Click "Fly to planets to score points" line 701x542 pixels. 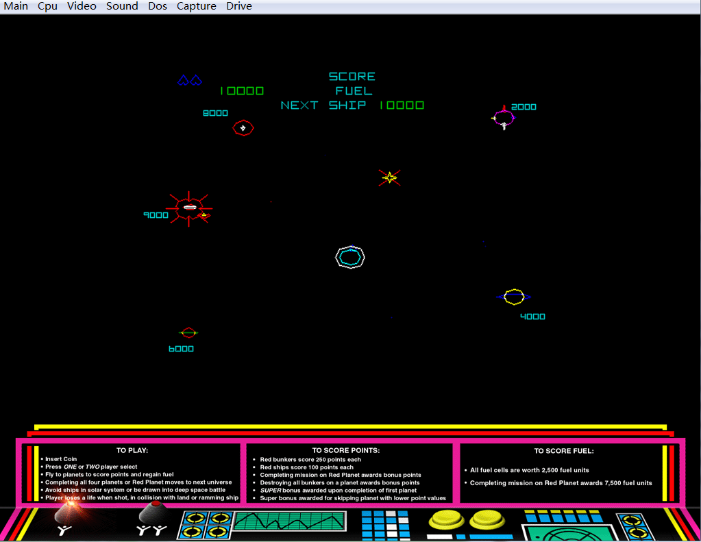(x=110, y=474)
